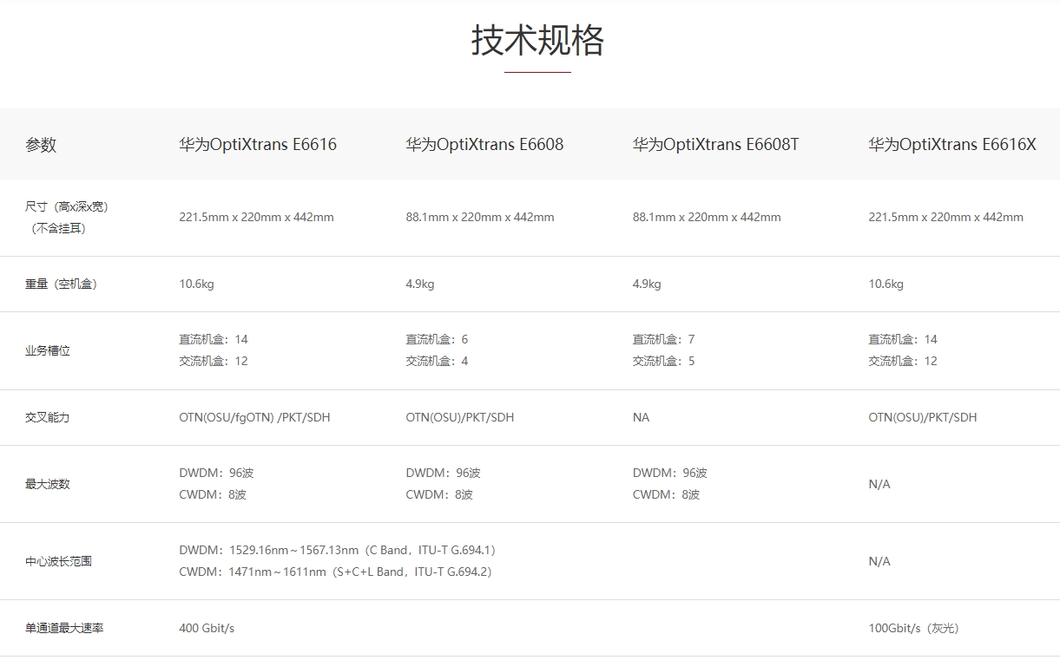The height and width of the screenshot is (660, 1060).
Task: Click 'DWDM：96波' in the E6616 column
Action: (216, 474)
